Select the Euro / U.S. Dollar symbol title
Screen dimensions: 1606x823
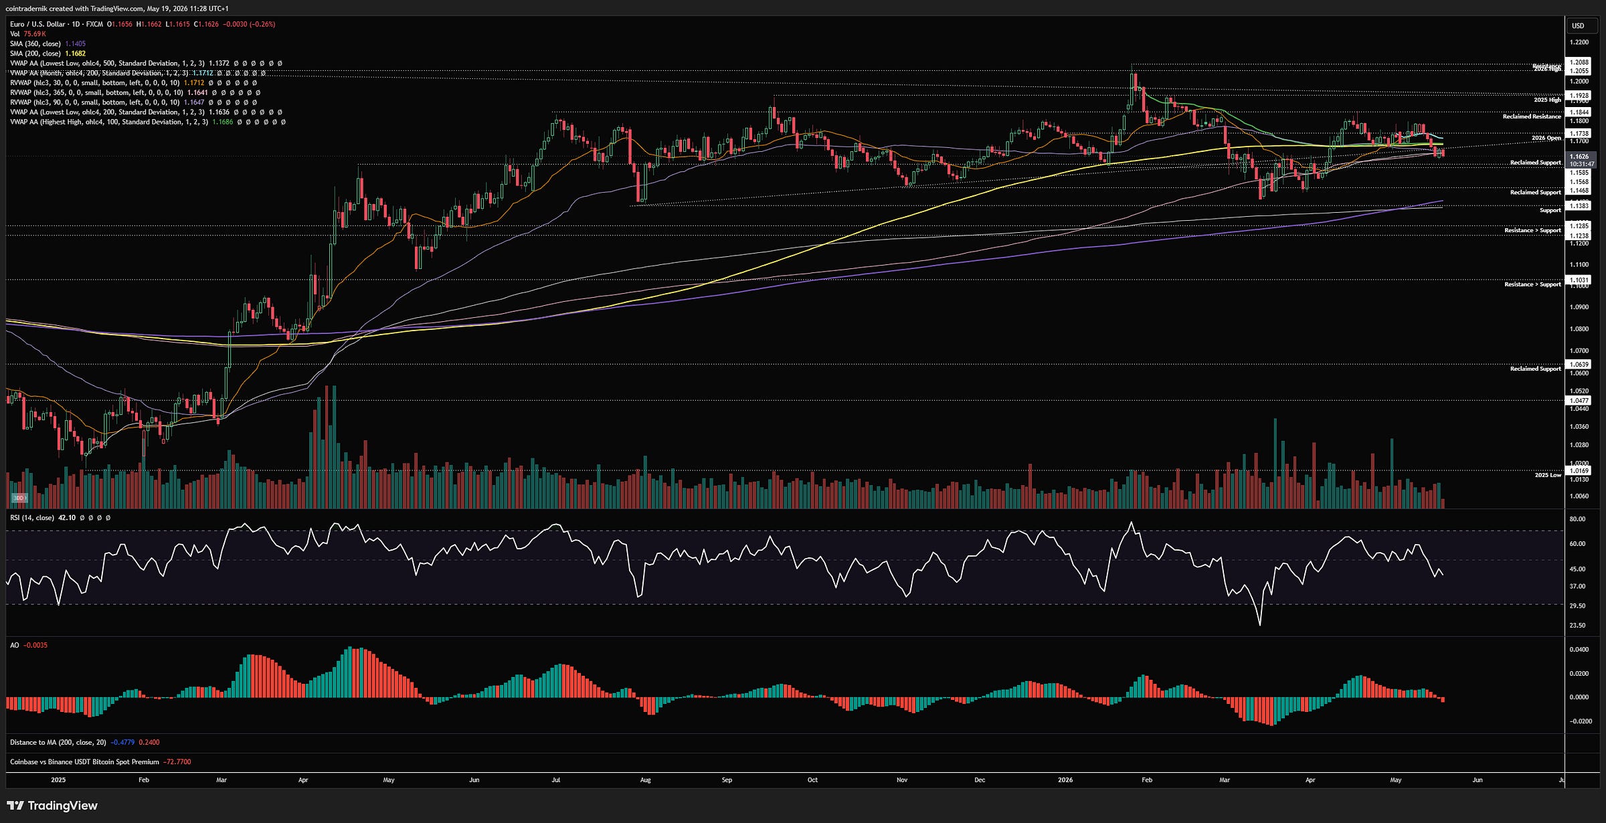(x=37, y=24)
